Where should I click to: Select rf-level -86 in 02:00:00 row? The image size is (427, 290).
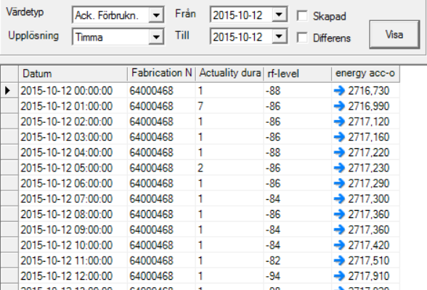tap(298, 121)
